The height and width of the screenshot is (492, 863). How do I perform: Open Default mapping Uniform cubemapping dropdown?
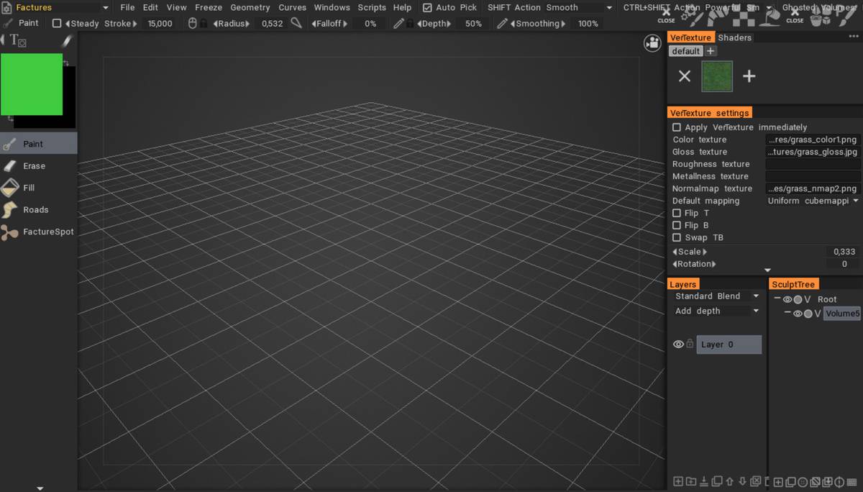pos(813,201)
